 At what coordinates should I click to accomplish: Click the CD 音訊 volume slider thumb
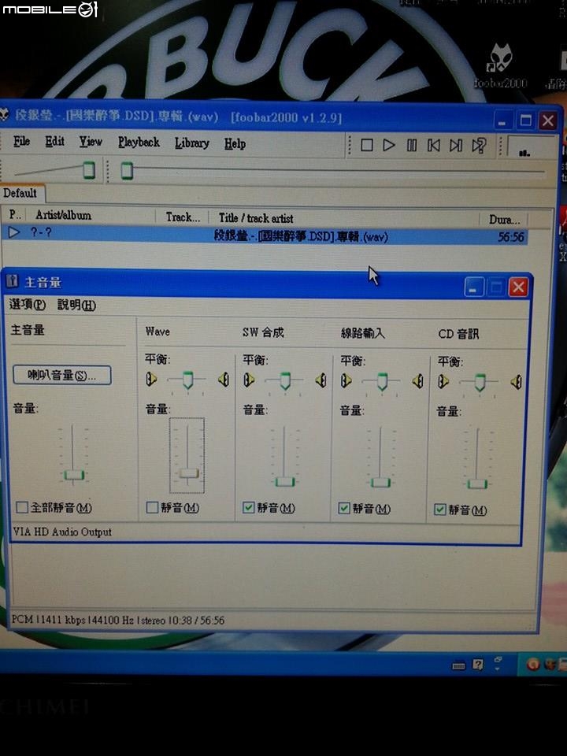pyautogui.click(x=477, y=484)
